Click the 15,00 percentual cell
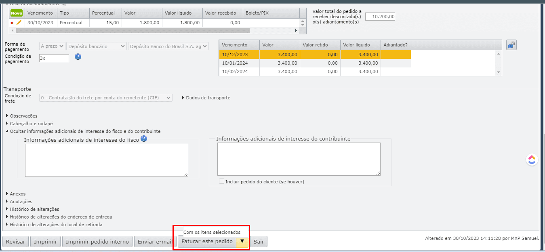 click(x=105, y=23)
